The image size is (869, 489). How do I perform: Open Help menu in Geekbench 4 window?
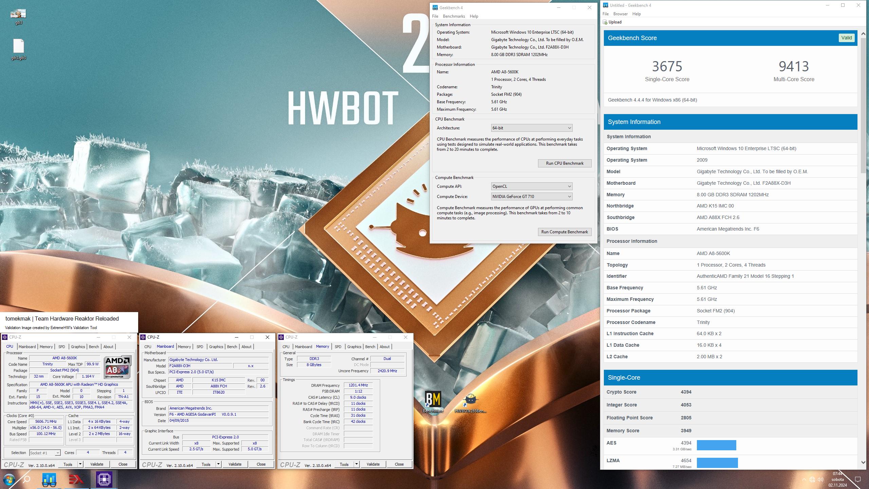click(x=474, y=16)
